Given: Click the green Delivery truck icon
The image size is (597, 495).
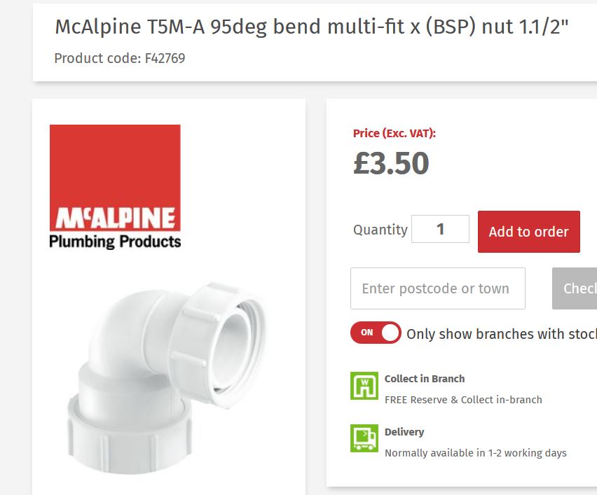Looking at the screenshot, I should (363, 438).
